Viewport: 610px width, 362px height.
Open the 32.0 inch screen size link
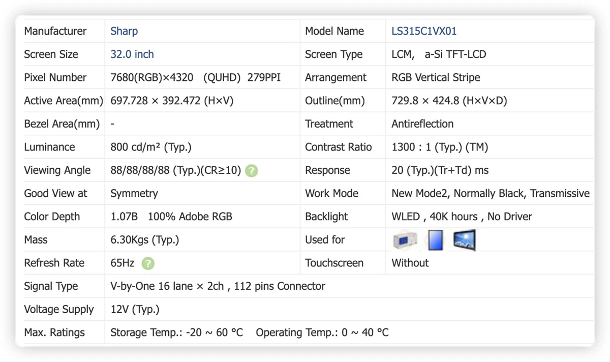click(x=132, y=54)
